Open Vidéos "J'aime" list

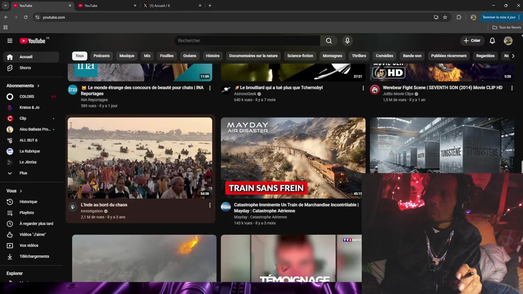coord(31,235)
